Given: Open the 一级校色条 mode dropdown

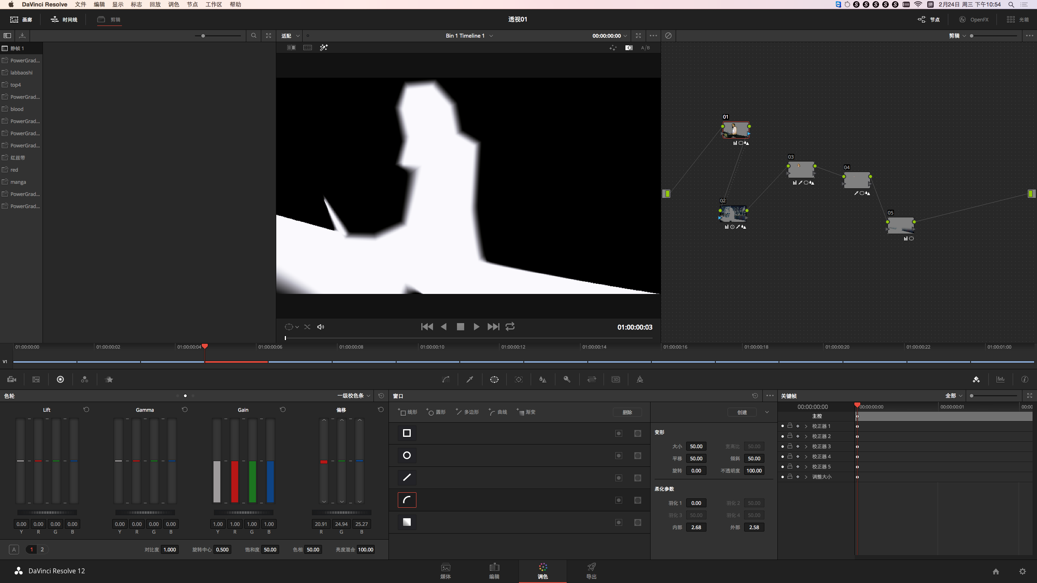Looking at the screenshot, I should click(354, 396).
